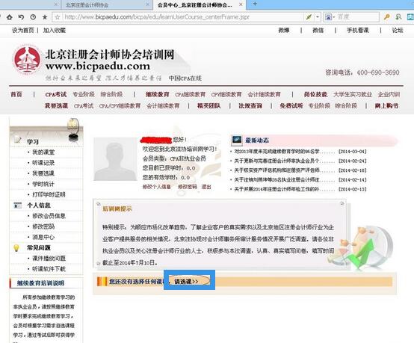414x343 pixels.
Task: Open 课件播放问题 in the sidebar
Action: tap(49, 259)
